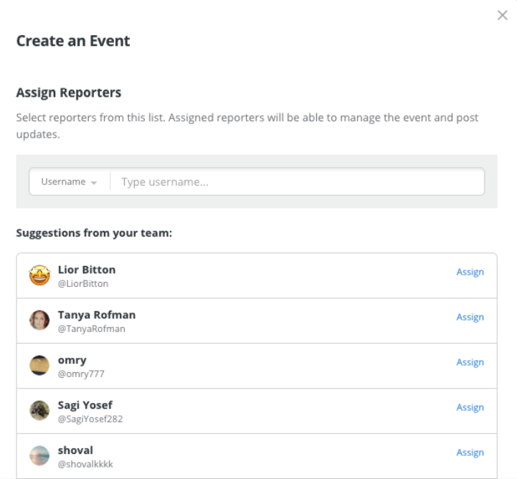The image size is (517, 479).
Task: Click Lior Bitton's emoji avatar
Action: coord(39,275)
